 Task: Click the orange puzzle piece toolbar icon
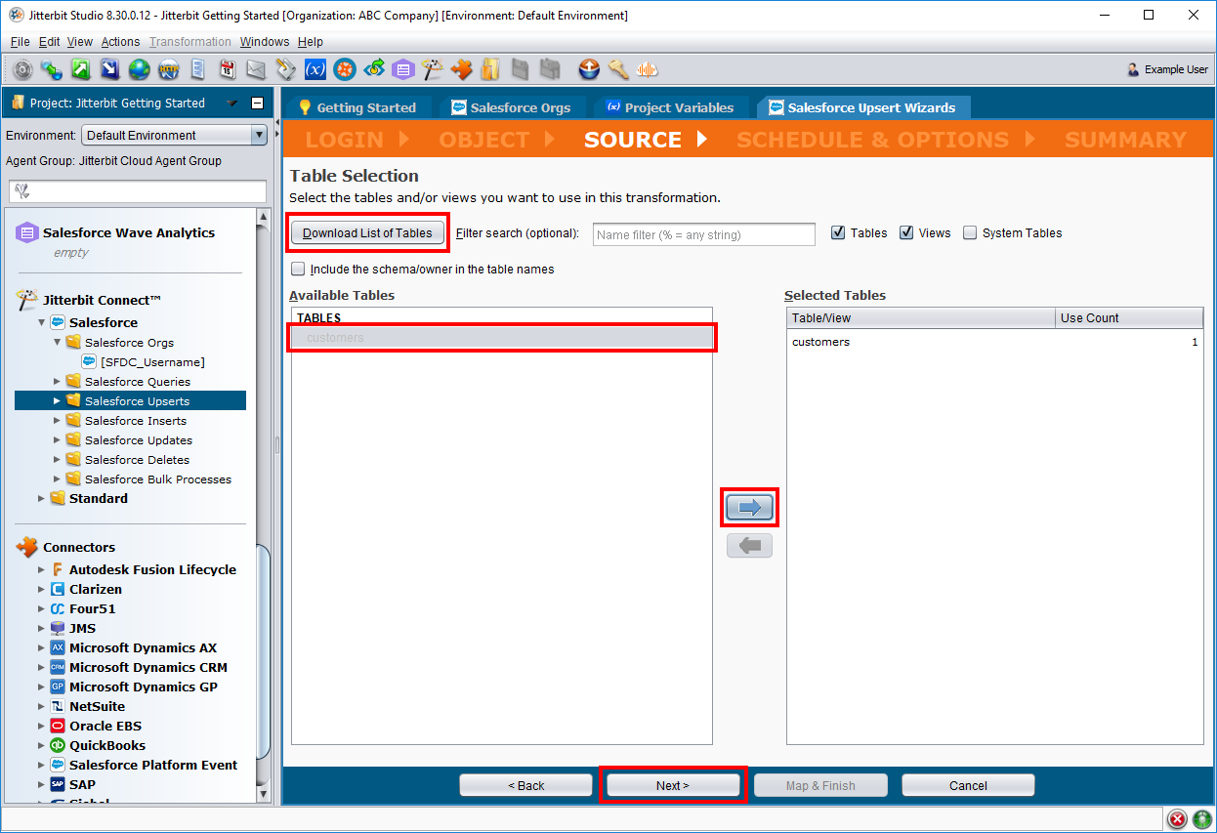461,69
